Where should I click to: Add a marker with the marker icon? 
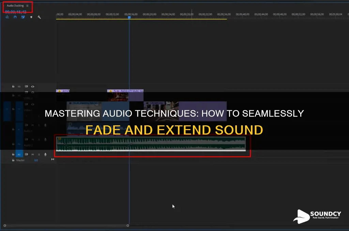31,17
